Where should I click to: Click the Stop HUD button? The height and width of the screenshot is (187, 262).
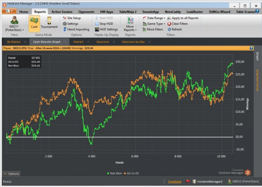click(x=106, y=24)
